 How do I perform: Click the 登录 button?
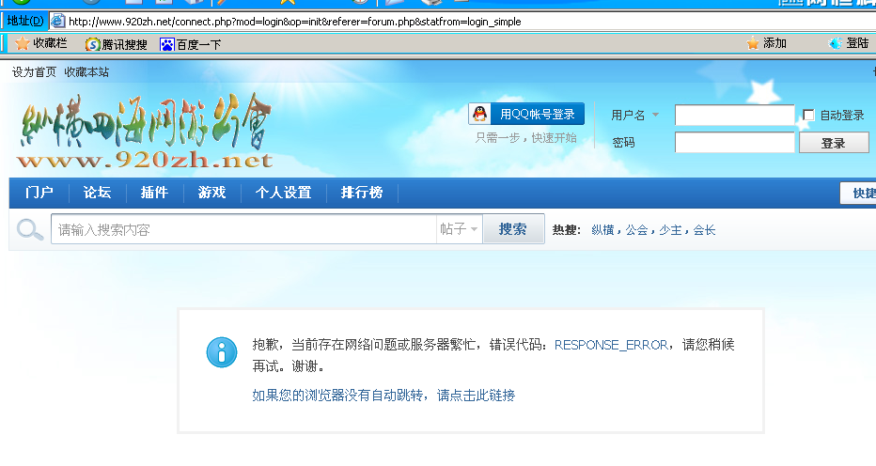click(x=834, y=143)
